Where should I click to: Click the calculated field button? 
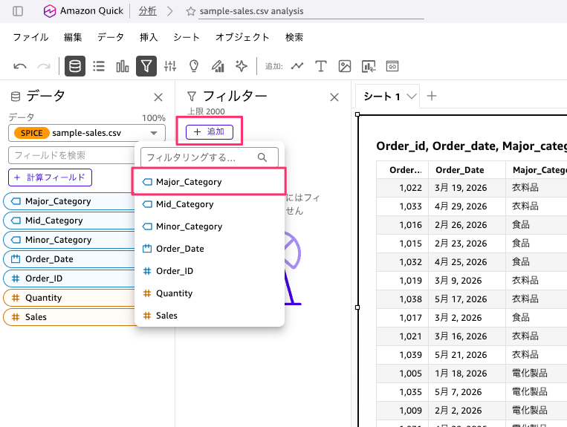coord(51,177)
